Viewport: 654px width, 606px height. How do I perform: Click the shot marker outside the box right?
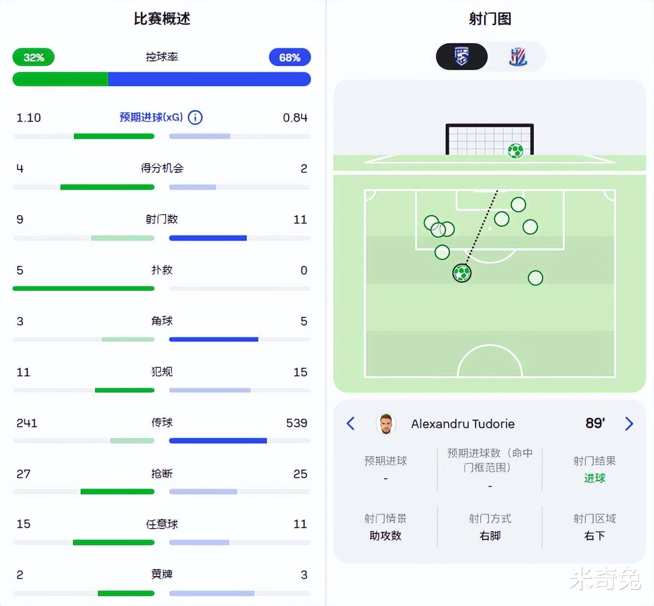coord(535,278)
